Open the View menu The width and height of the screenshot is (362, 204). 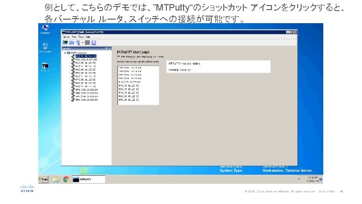(74, 37)
